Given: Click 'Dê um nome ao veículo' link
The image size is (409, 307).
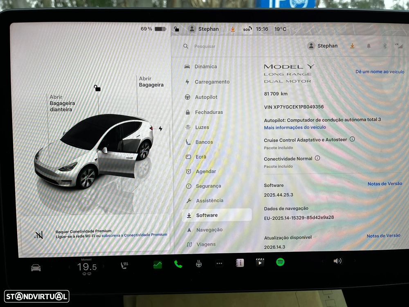Looking at the screenshot, I should coord(380,72).
